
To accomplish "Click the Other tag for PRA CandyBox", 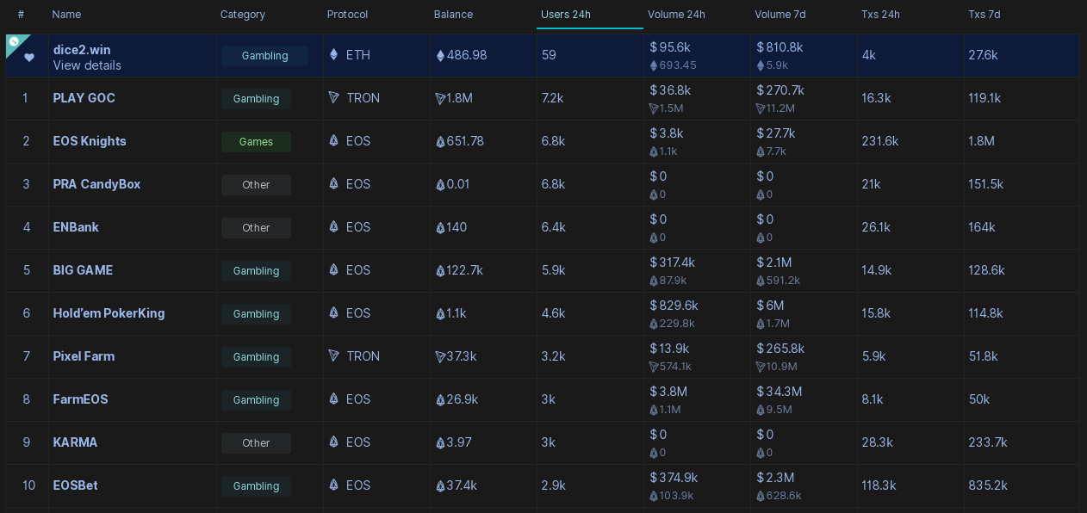I will click(256, 185).
